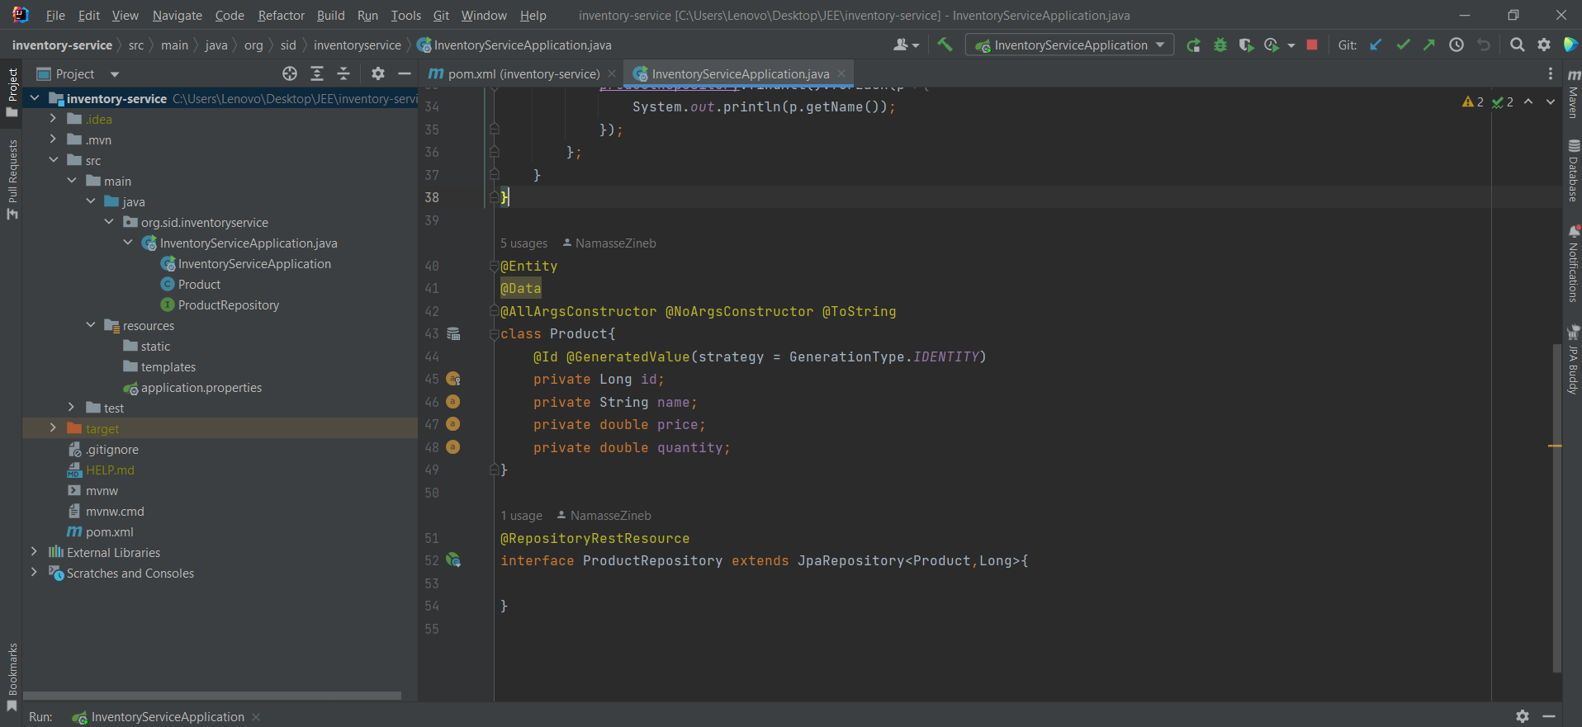Open the Database tool window
The image size is (1582, 727).
1573,171
